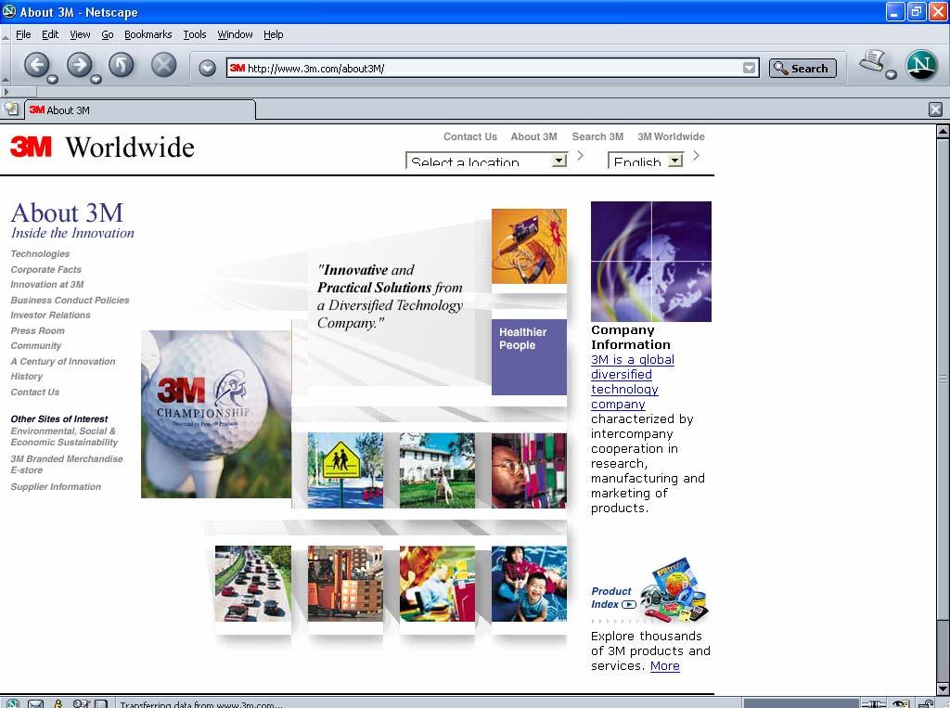Click the Search button next to the URL bar

(x=802, y=68)
